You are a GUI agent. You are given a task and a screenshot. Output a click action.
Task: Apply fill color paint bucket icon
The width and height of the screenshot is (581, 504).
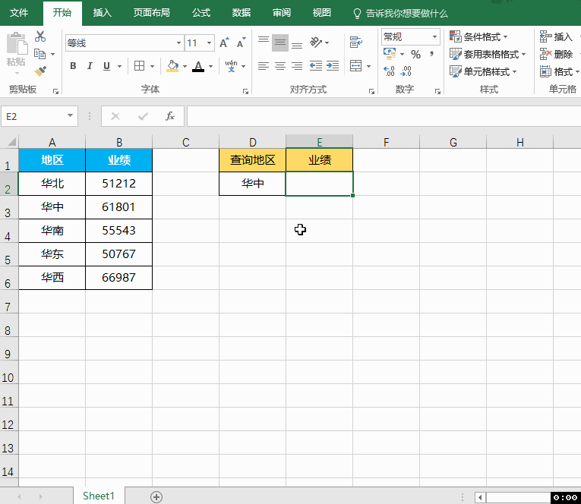coord(172,66)
